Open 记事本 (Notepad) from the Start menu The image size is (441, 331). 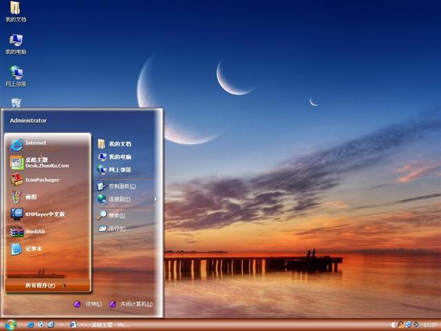[x=34, y=249]
